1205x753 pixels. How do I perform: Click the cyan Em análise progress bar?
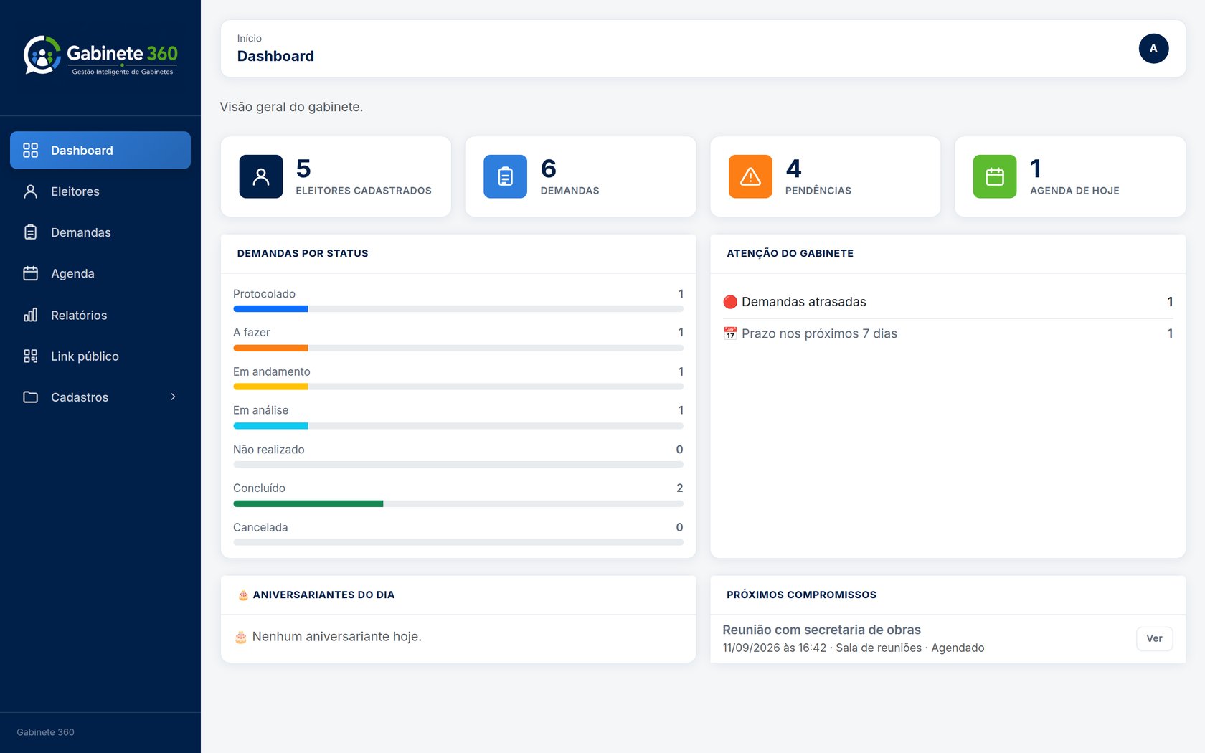point(270,426)
